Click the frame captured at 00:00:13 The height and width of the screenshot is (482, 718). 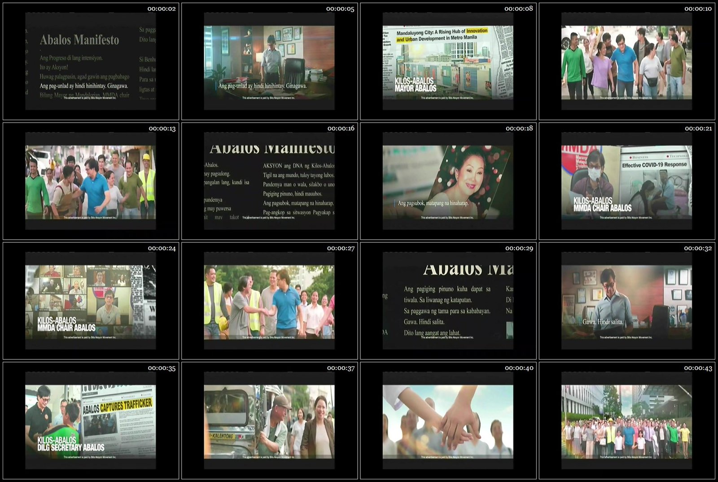91,181
